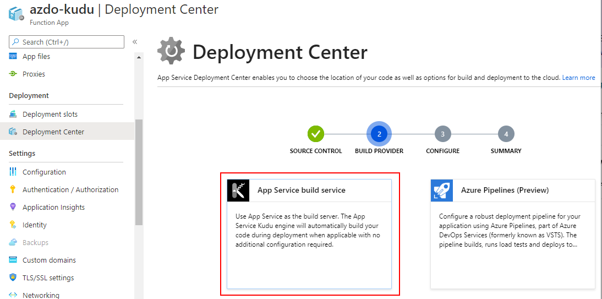Click the step 2 Build Provider circle
The width and height of the screenshot is (602, 299).
click(379, 134)
